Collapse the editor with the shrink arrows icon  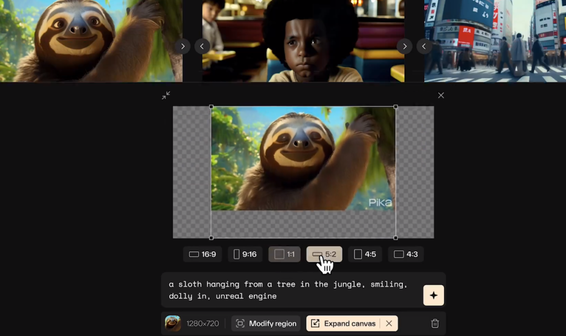(166, 95)
